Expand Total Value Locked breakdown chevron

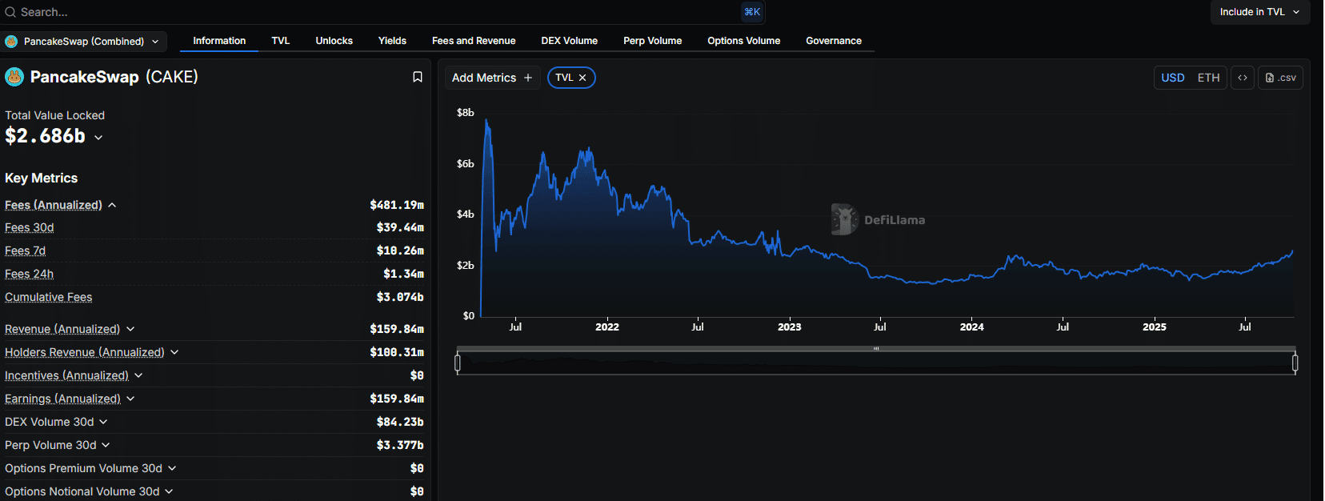[98, 138]
